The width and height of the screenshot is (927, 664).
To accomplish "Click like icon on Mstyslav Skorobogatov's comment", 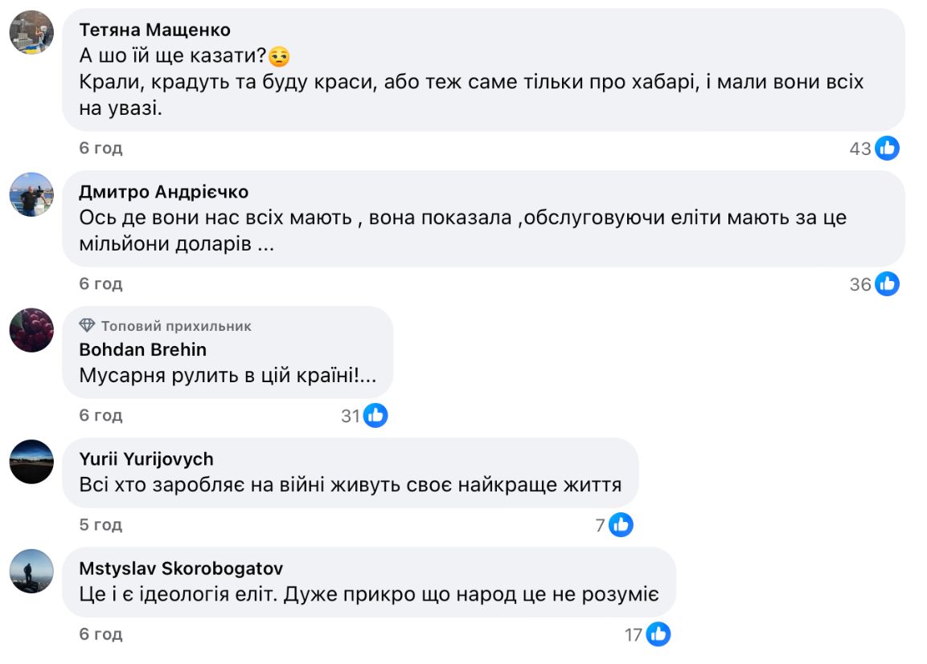I will [x=658, y=634].
